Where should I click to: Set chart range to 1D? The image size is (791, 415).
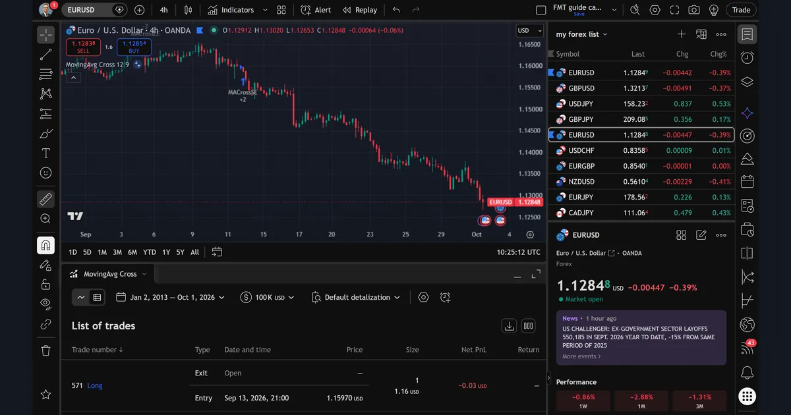pyautogui.click(x=73, y=252)
